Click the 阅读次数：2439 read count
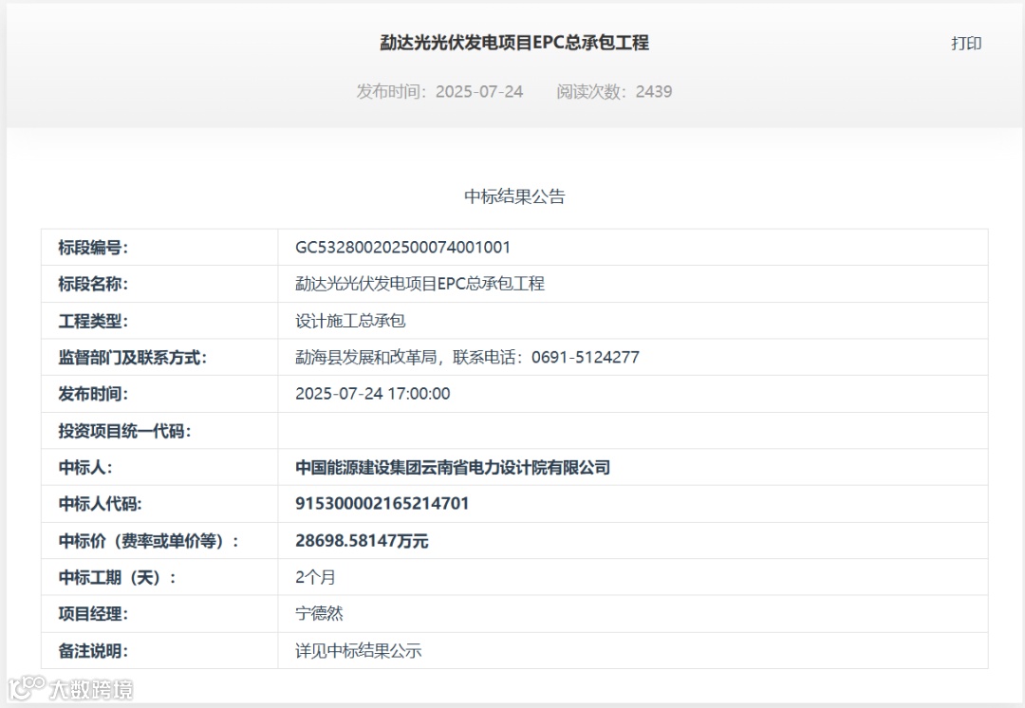 click(614, 91)
